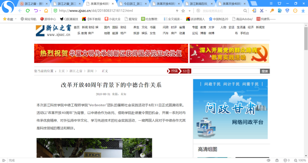Toggle the sound speaker icon in status bar
Image resolution: width=308 pixels, height=163 pixels.
point(268,160)
